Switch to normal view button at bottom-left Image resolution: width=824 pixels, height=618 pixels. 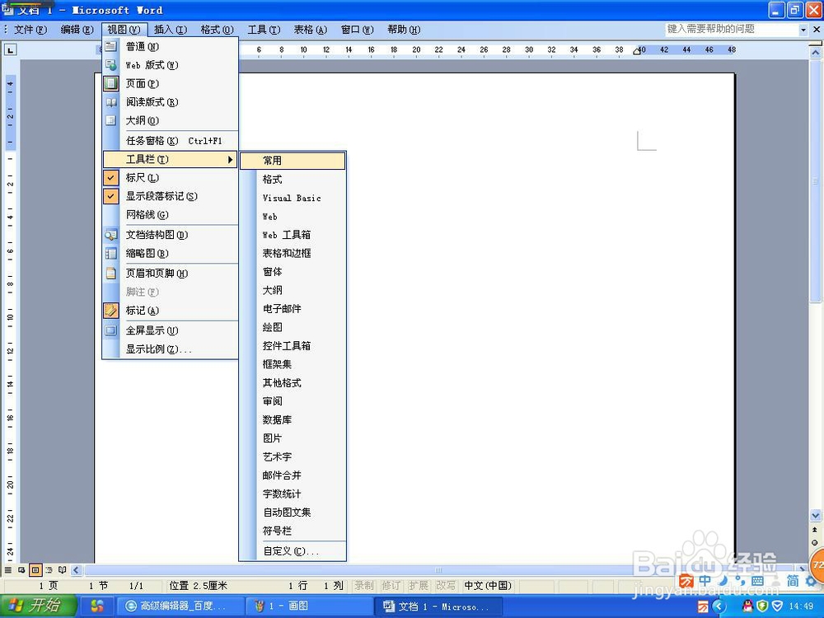8,570
